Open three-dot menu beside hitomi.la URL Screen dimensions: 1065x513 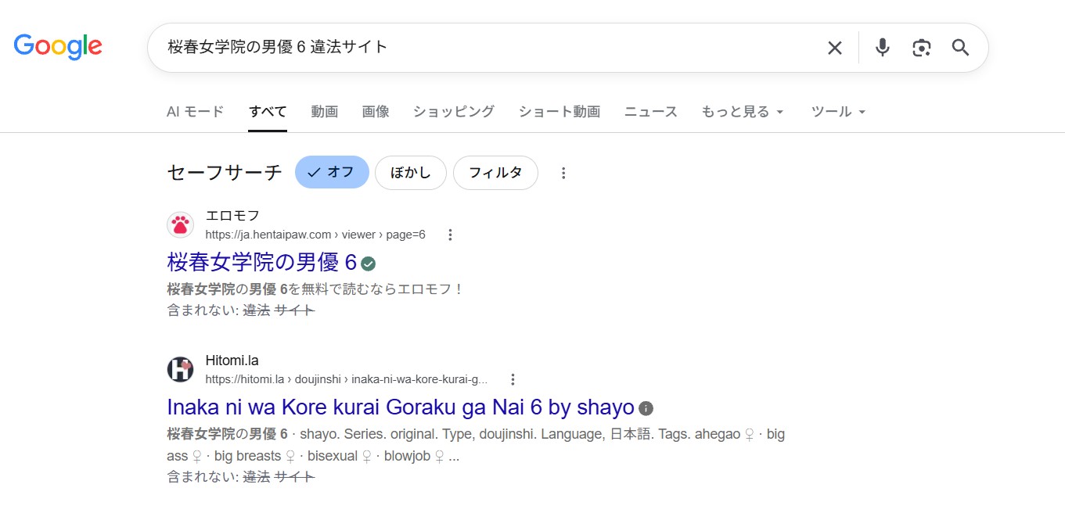[513, 379]
